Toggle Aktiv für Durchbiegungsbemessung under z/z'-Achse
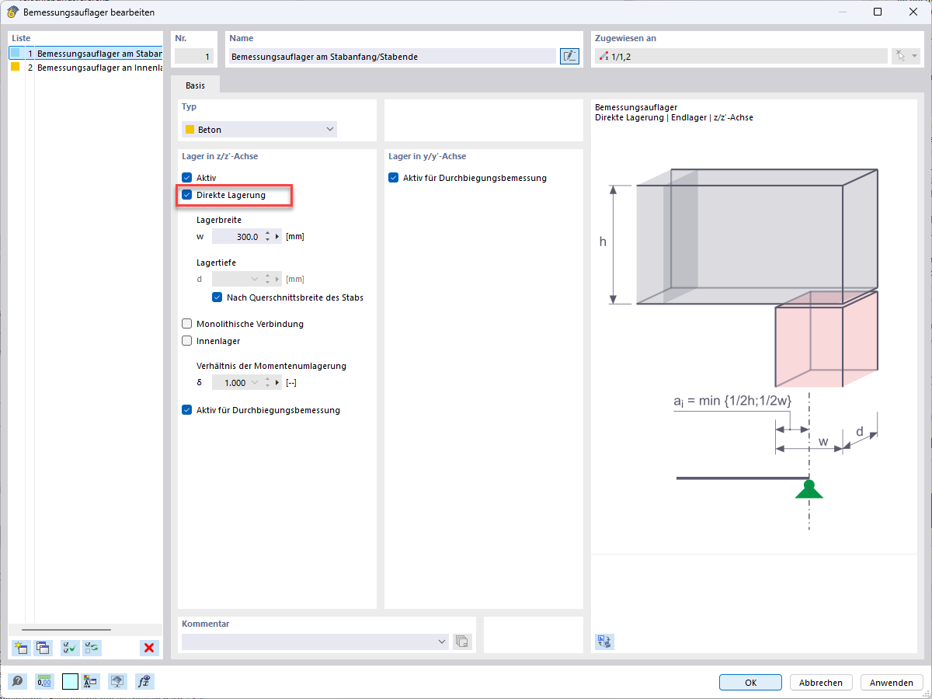 click(186, 410)
